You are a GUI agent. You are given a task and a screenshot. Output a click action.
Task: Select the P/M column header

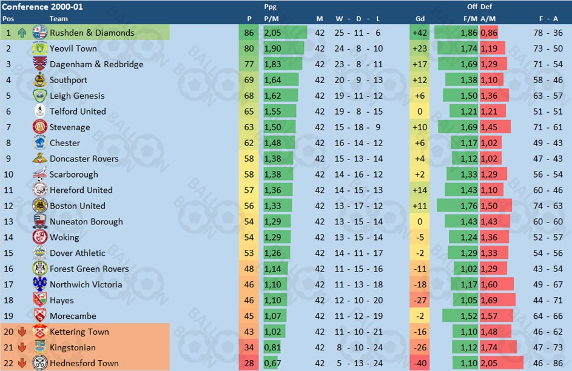coord(271,19)
